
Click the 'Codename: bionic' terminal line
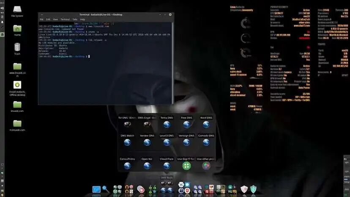pos(52,54)
